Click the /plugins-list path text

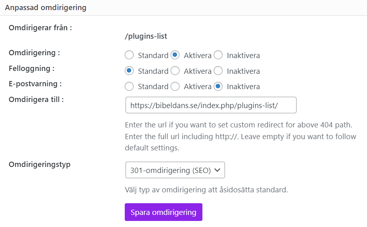click(146, 36)
